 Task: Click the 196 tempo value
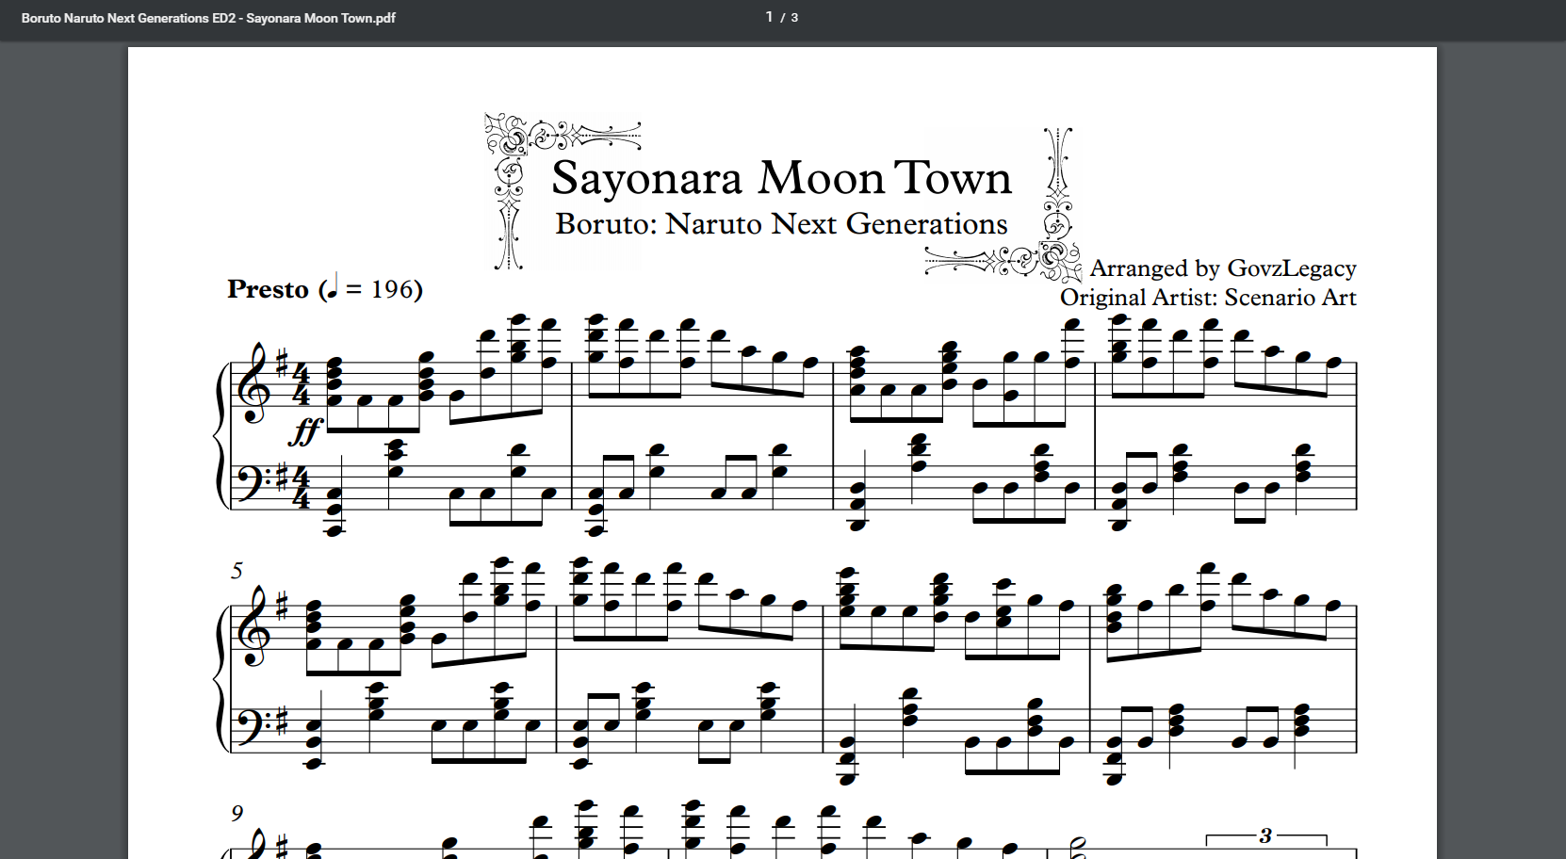click(393, 289)
